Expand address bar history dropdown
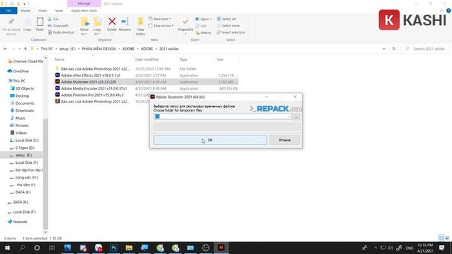Viewport: 452px width, 254px height. [x=384, y=49]
